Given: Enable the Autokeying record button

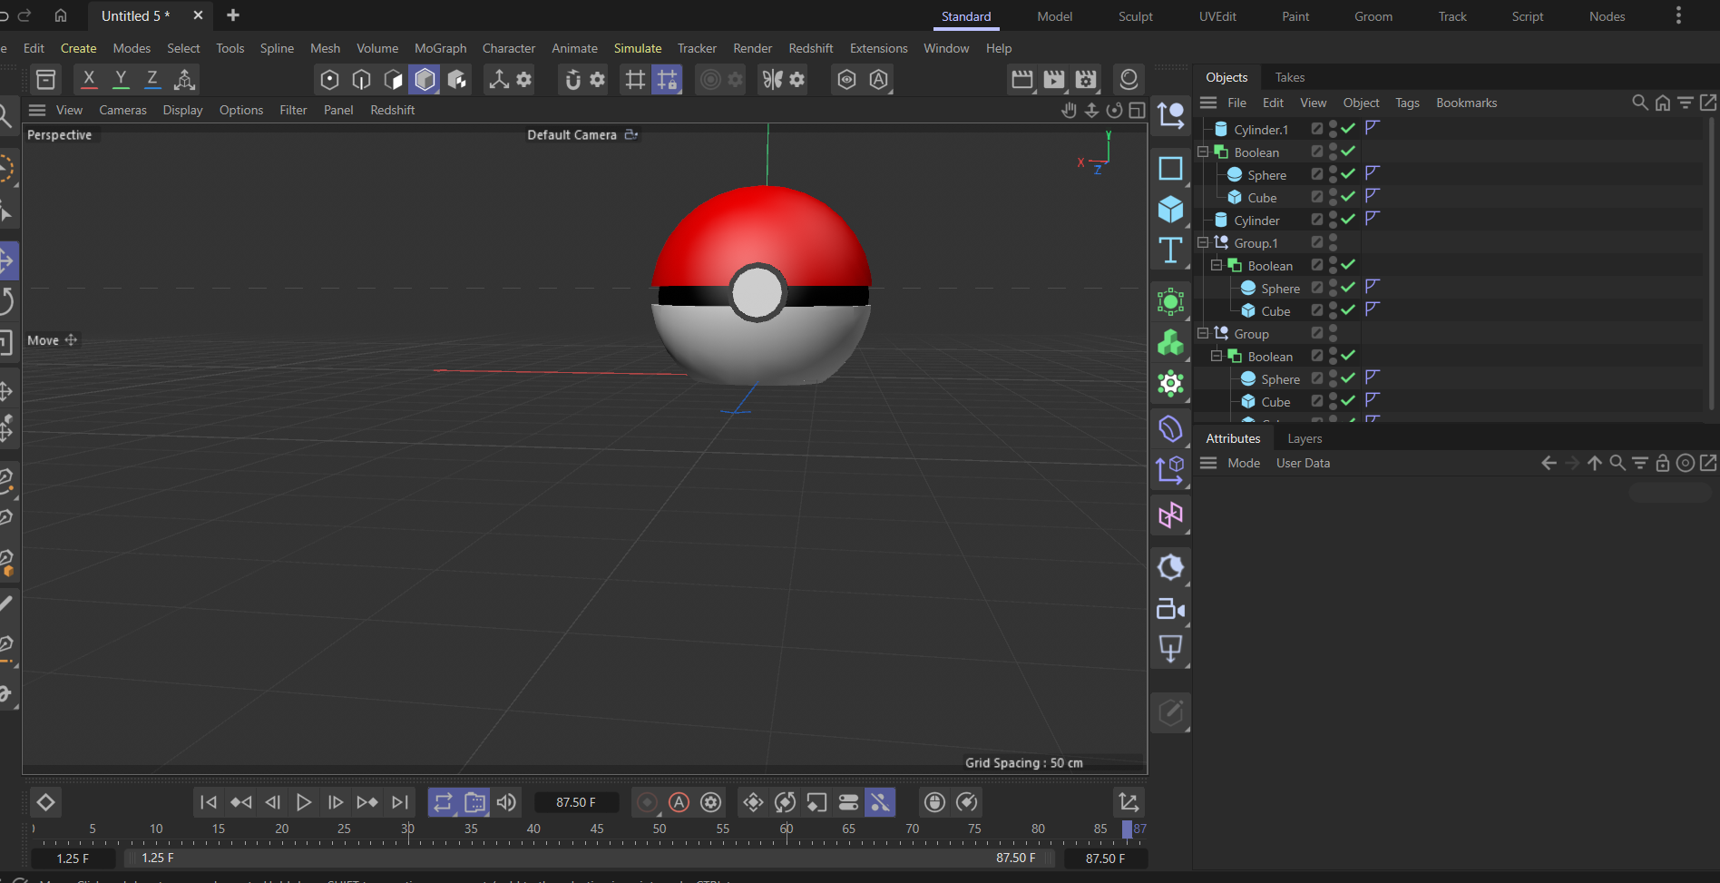Looking at the screenshot, I should tap(679, 802).
